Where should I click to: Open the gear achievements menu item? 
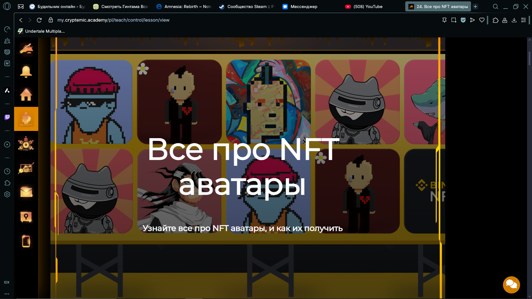tap(26, 143)
